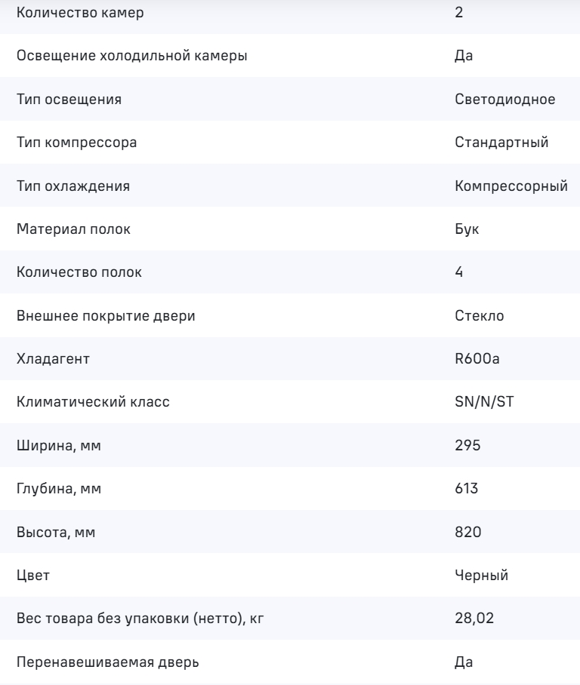Click the net weight value '28,02'
Image resolution: width=580 pixels, height=685 pixels.
click(474, 619)
